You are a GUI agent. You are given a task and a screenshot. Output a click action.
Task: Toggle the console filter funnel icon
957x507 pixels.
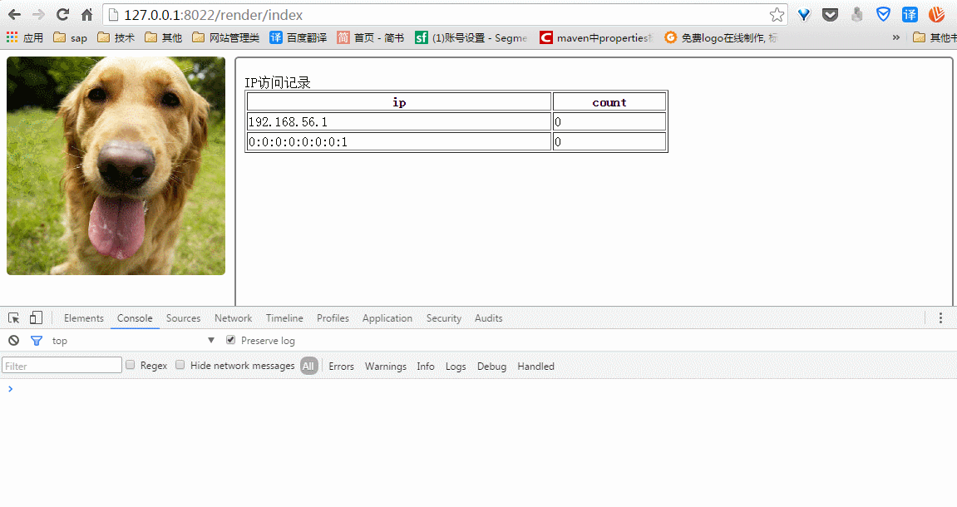pyautogui.click(x=37, y=341)
